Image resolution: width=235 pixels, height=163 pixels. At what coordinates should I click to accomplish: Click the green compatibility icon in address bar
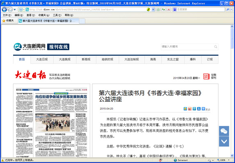point(148,9)
